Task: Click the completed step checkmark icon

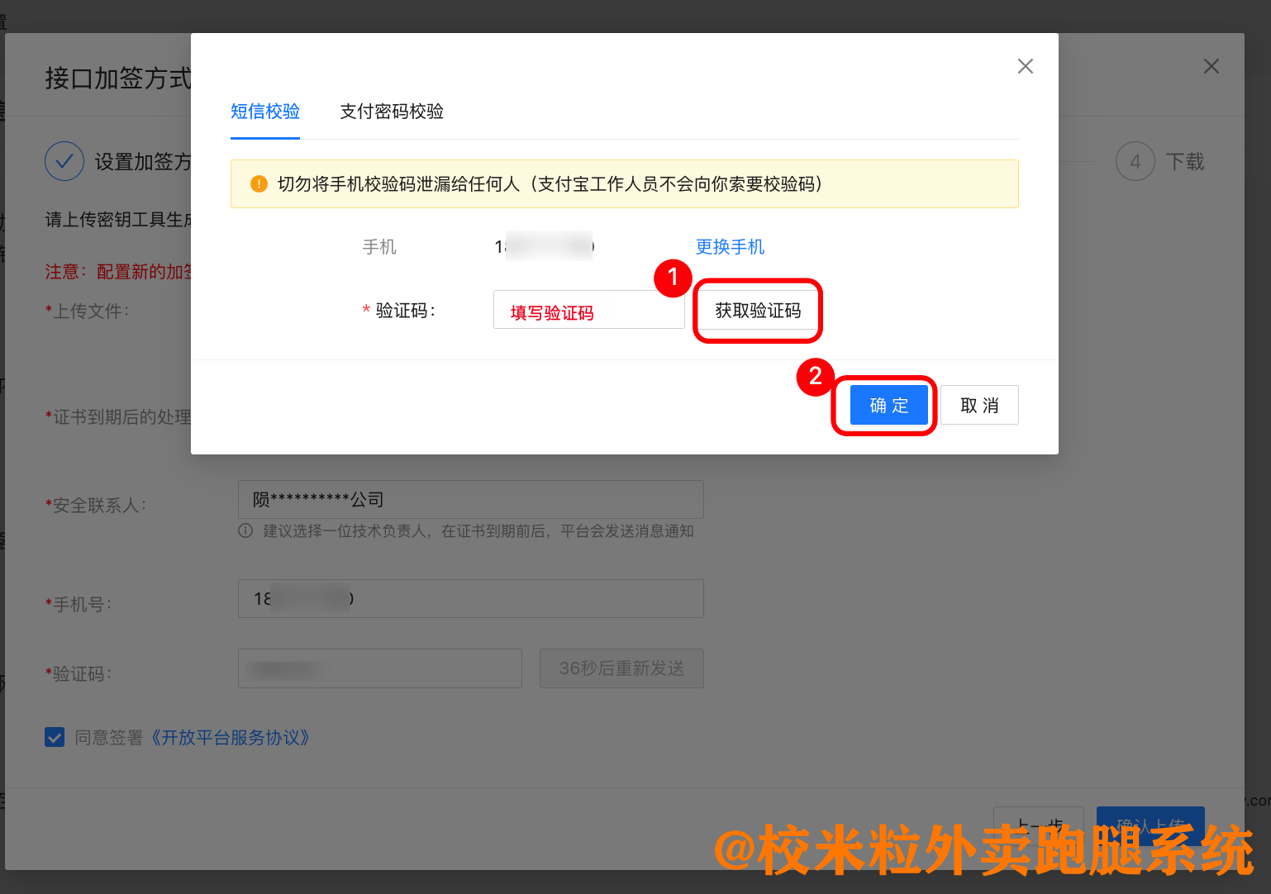Action: pos(64,161)
